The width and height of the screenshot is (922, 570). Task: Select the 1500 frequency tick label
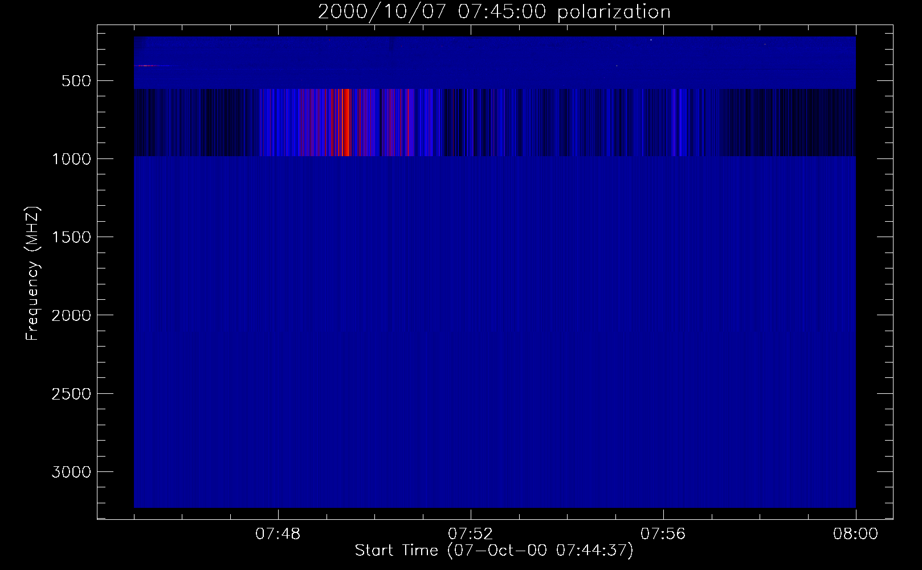point(71,237)
